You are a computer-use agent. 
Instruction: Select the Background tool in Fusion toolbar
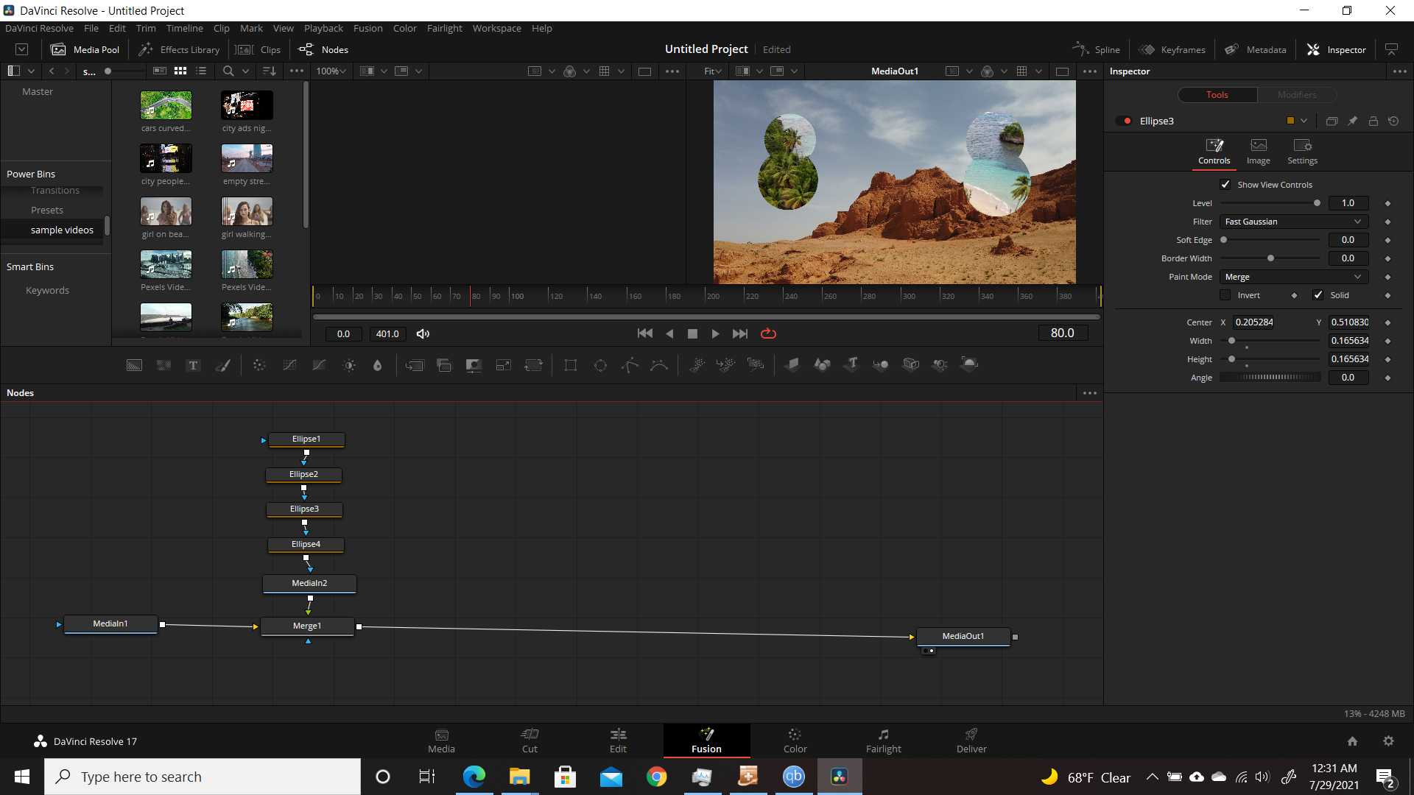[x=134, y=365]
